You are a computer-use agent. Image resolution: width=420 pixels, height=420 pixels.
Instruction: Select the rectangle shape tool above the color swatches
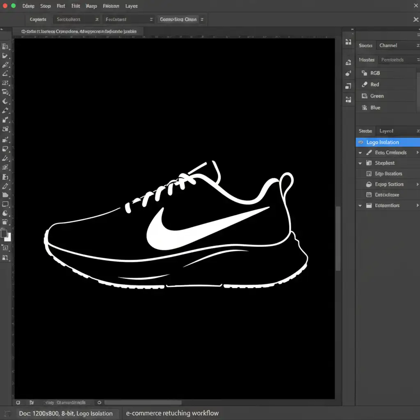coord(5,204)
